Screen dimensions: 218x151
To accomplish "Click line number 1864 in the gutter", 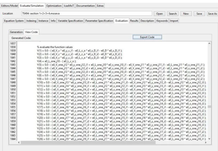I will [x=13, y=139].
